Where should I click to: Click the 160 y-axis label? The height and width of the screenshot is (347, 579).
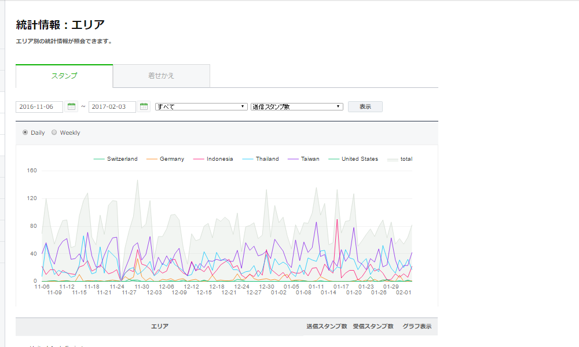coord(32,171)
